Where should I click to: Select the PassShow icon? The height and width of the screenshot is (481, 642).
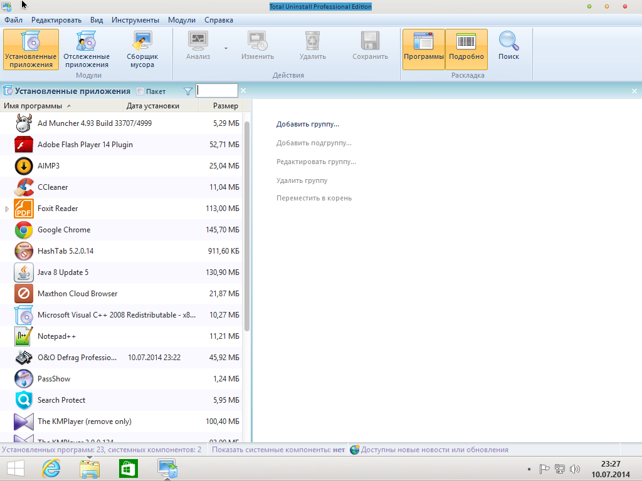pyautogui.click(x=24, y=379)
